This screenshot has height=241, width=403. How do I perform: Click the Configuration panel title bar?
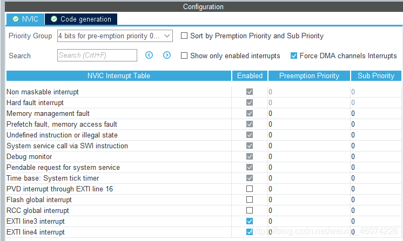click(204, 6)
